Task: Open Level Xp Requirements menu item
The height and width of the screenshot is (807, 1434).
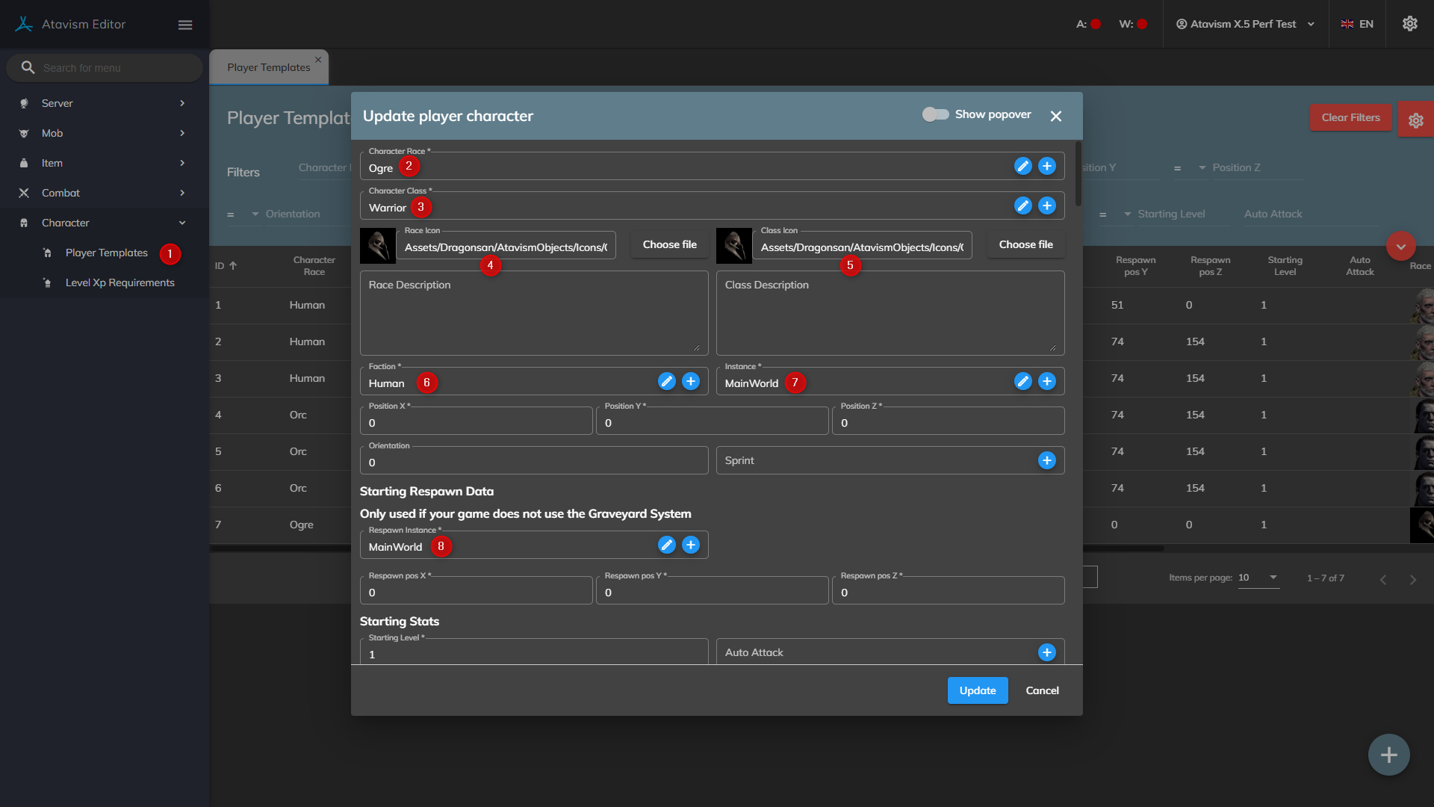Action: [119, 282]
